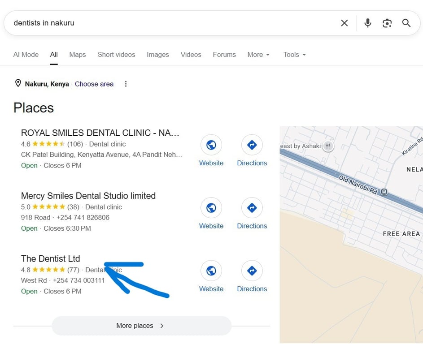The width and height of the screenshot is (423, 344).
Task: Open the Forums tab
Action: [x=224, y=55]
